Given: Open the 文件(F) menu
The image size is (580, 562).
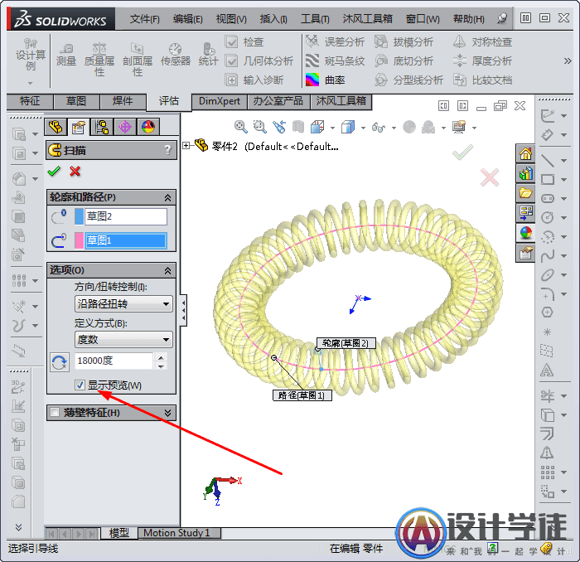Looking at the screenshot, I should [145, 18].
